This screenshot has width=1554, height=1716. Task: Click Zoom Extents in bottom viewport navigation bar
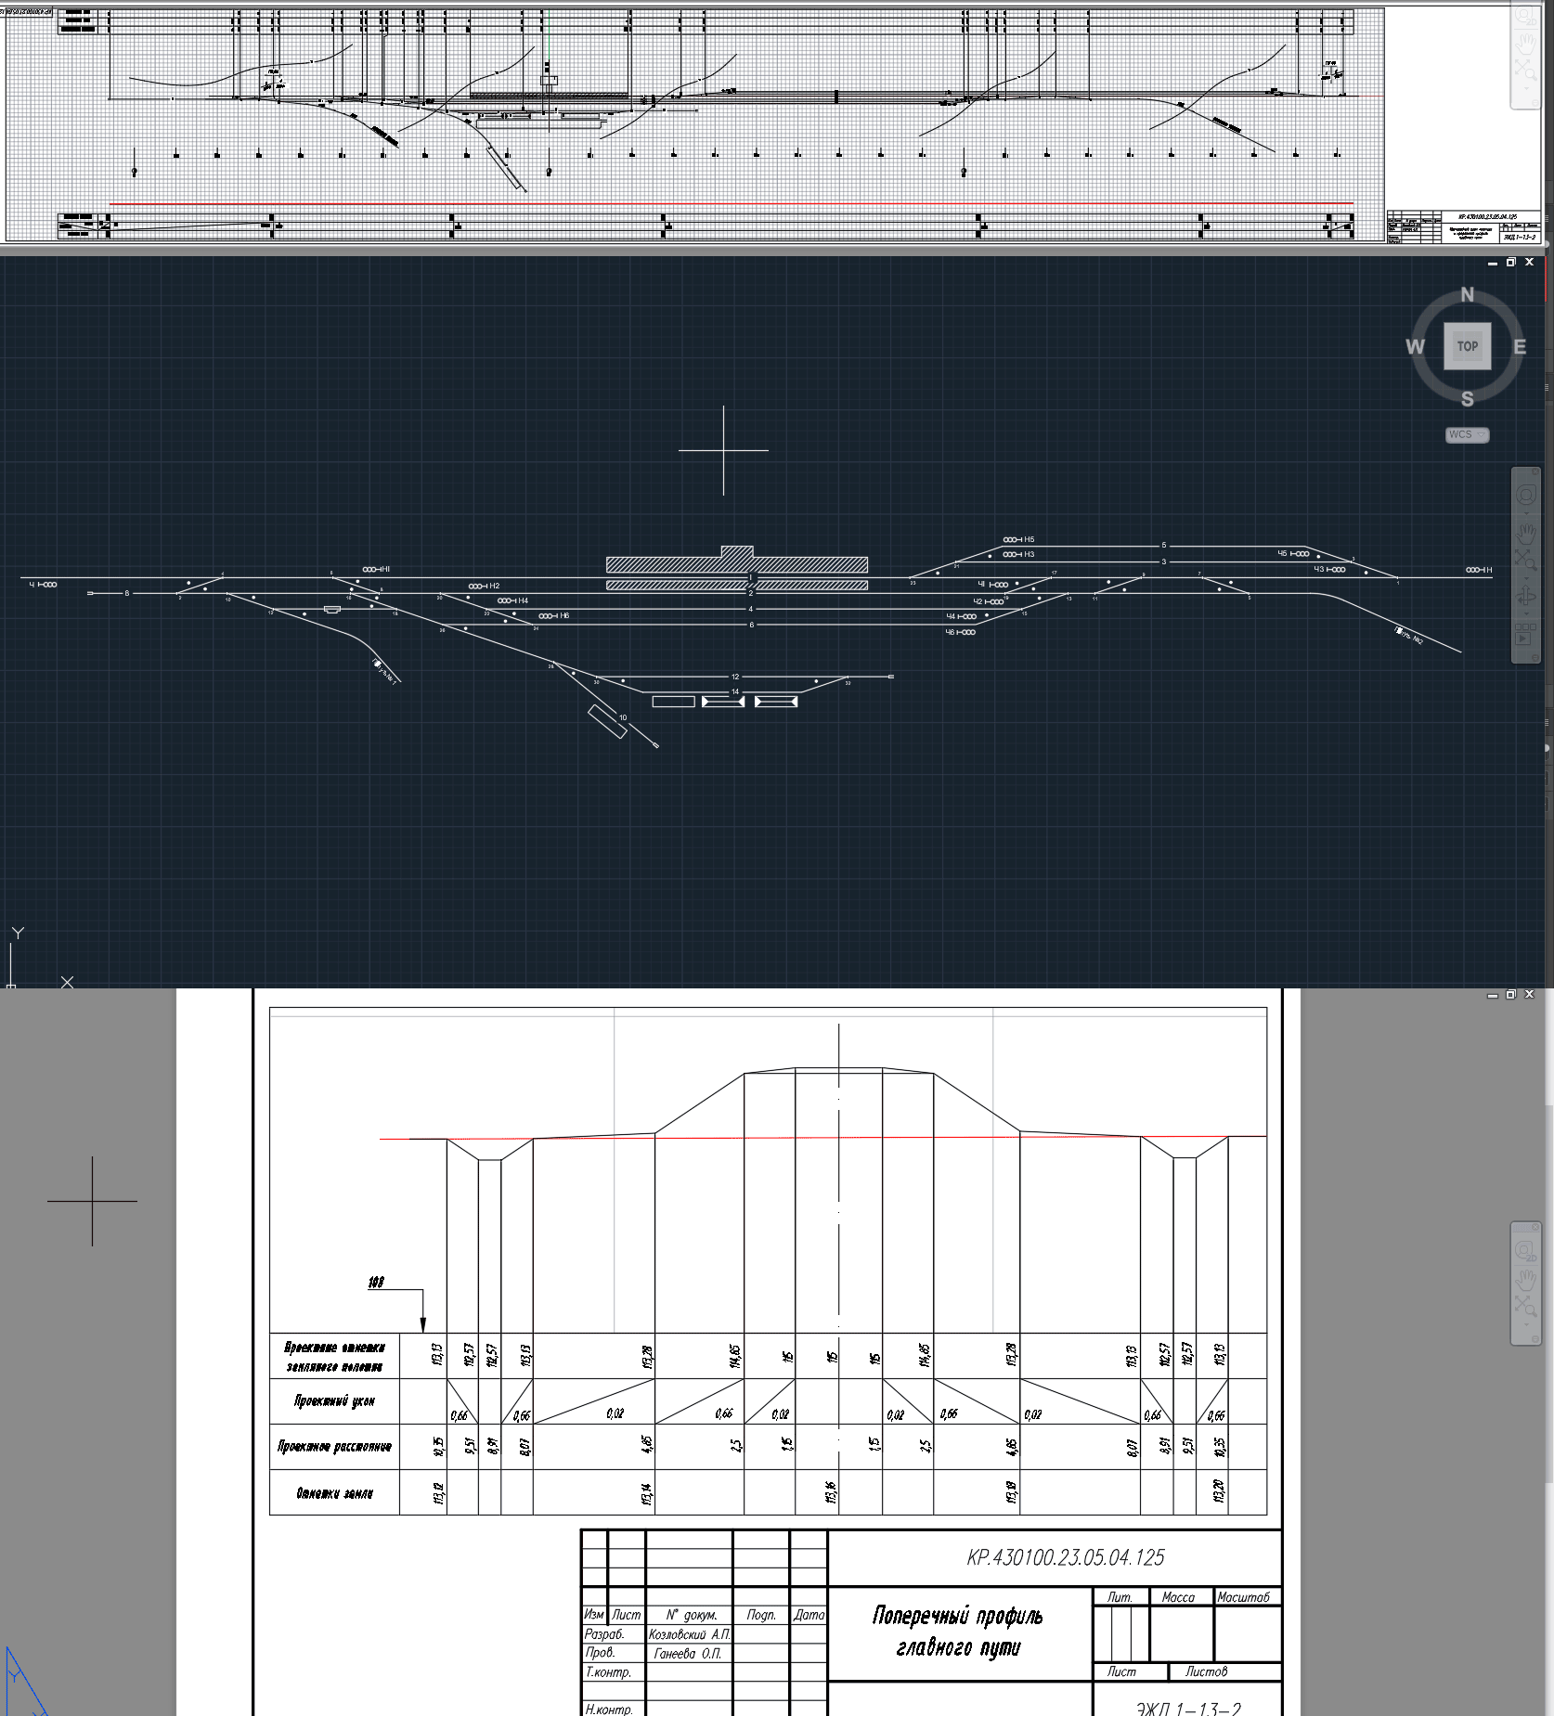(1526, 1307)
